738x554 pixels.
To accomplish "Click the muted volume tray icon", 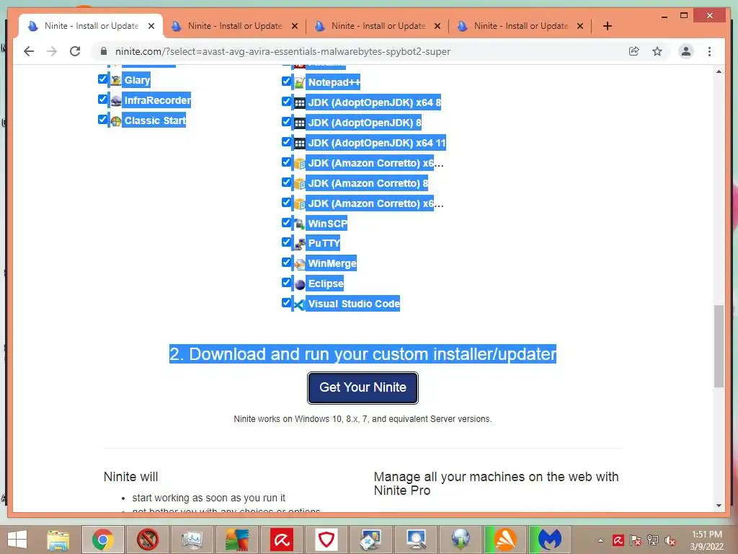I will [x=670, y=541].
